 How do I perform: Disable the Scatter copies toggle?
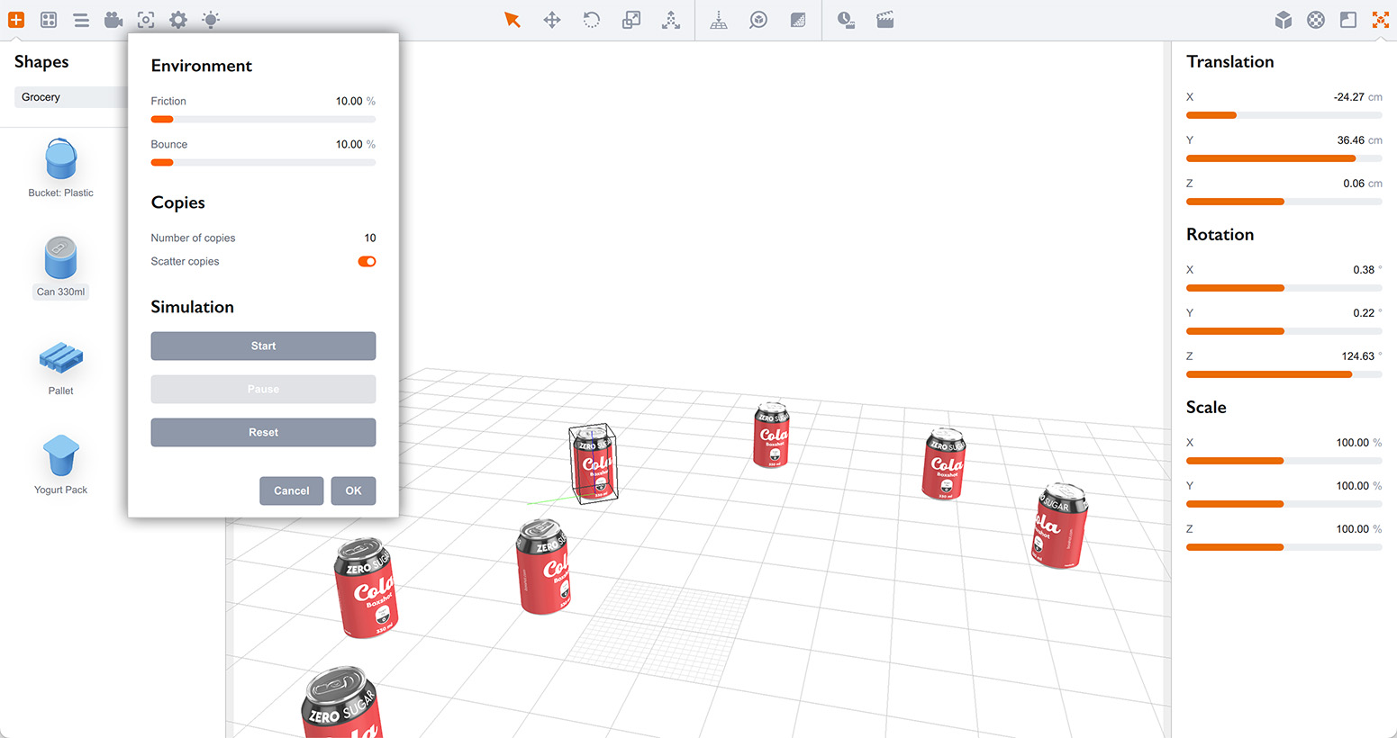[x=367, y=261]
